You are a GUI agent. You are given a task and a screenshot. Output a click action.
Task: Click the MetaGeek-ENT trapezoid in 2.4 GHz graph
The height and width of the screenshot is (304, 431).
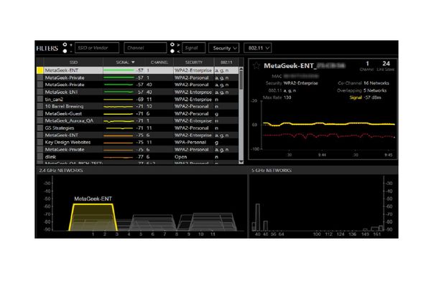point(91,217)
